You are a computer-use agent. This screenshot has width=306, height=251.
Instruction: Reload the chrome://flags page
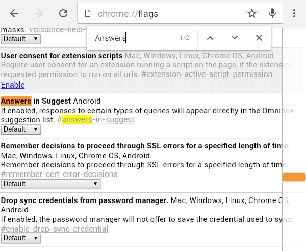63,14
